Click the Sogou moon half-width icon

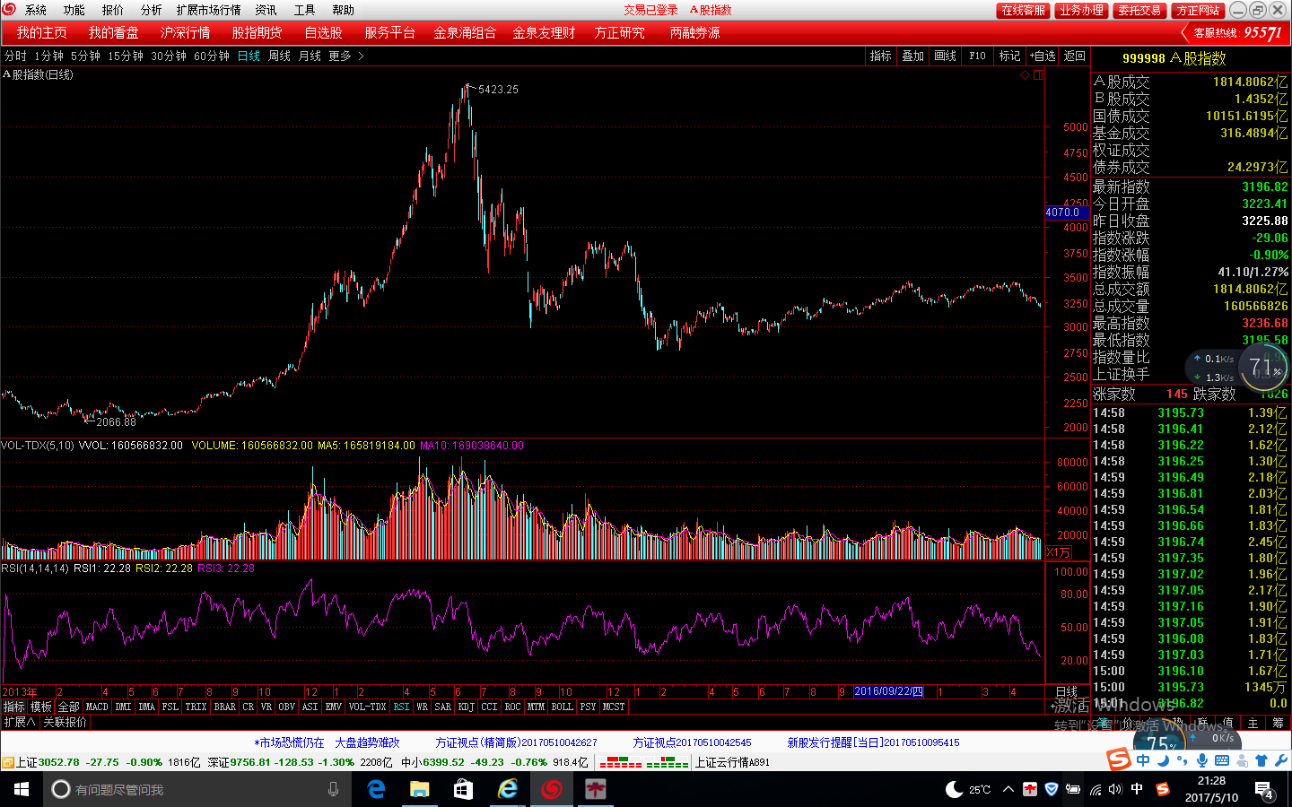point(1163,760)
